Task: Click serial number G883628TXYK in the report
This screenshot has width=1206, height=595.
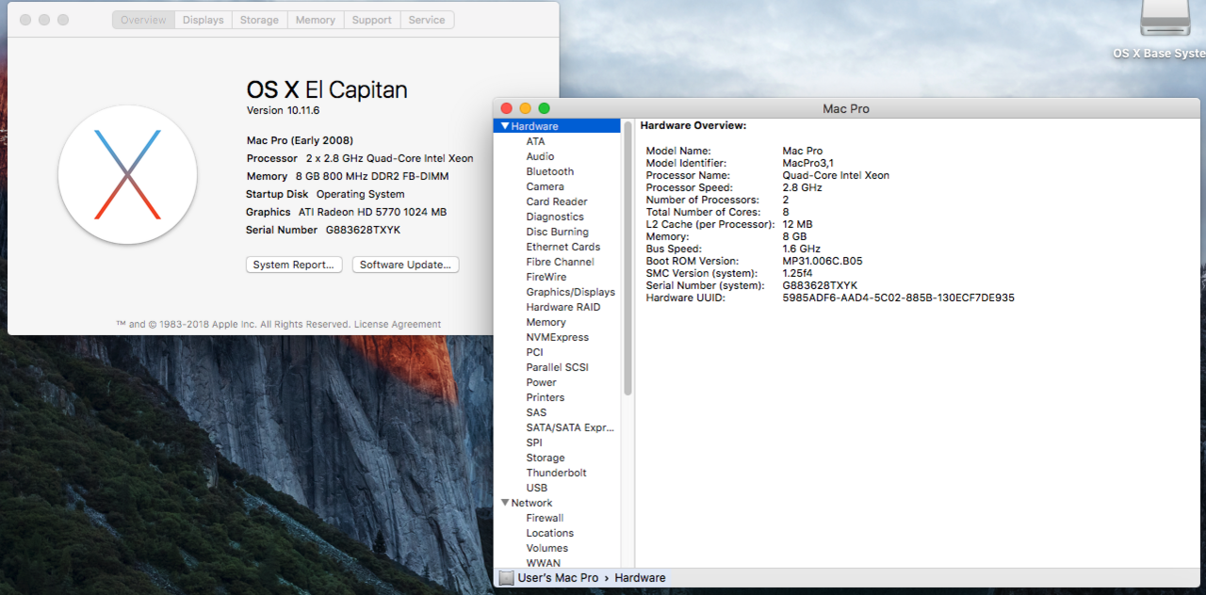Action: [x=821, y=285]
